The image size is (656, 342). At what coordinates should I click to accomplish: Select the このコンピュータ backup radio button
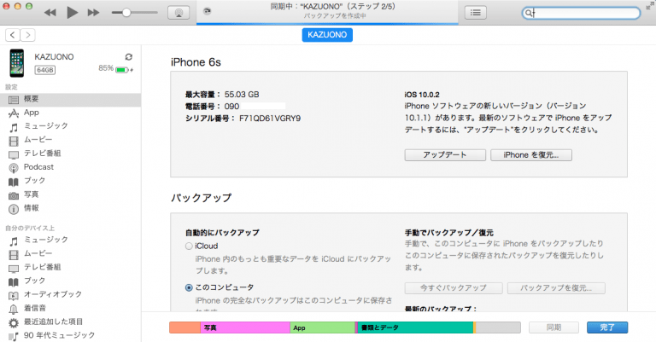[x=189, y=287]
